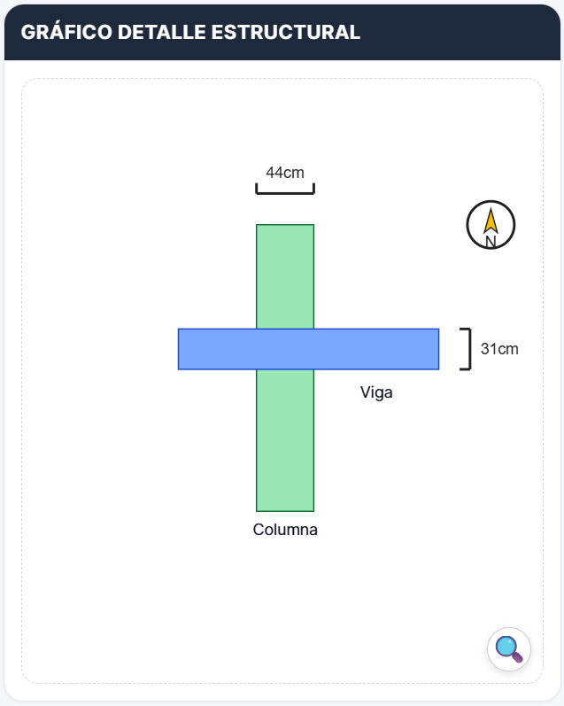Viewport: 564px width, 706px height.
Task: Select the green column rectangle
Action: (x=285, y=443)
